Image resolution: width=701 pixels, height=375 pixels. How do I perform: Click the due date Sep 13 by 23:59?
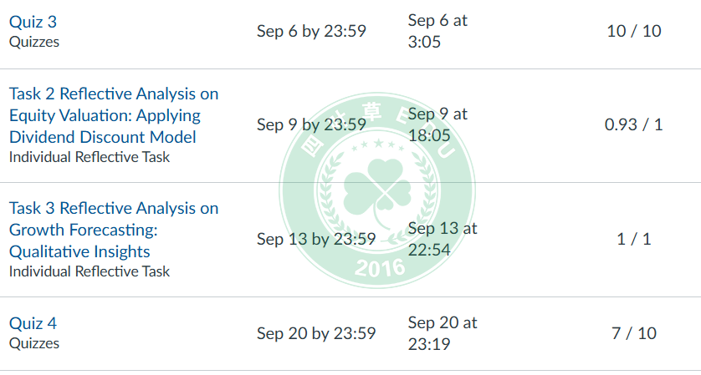(316, 239)
